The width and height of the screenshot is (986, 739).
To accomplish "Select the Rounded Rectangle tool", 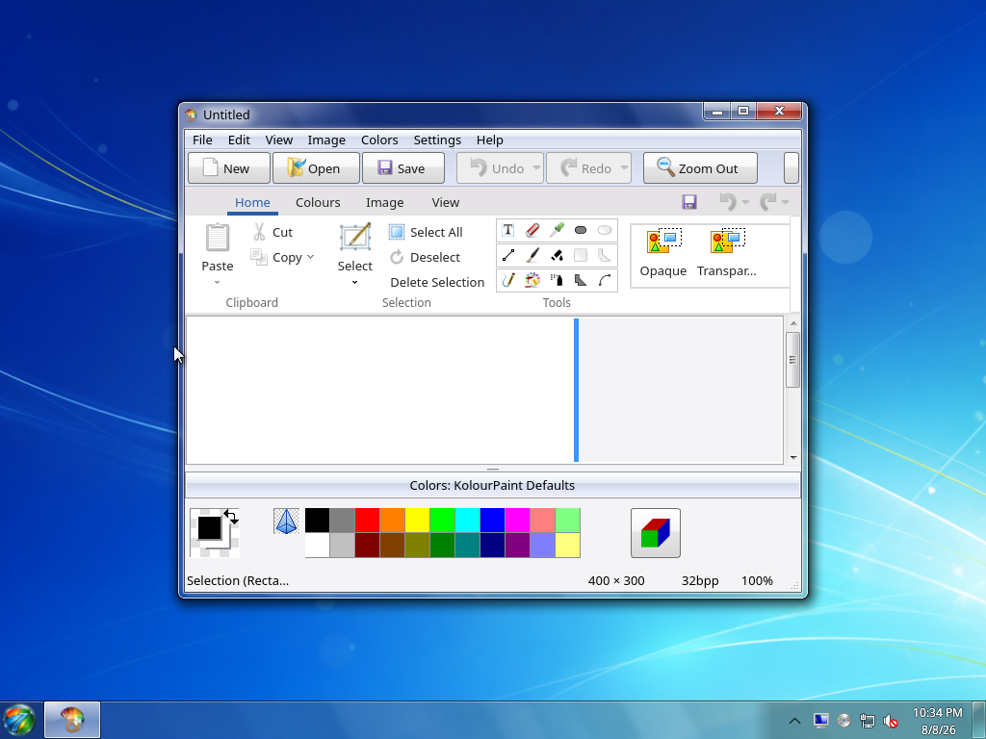I will click(x=581, y=230).
